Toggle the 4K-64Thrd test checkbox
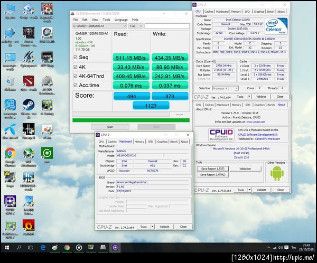This screenshot has width=317, height=263. [76, 76]
